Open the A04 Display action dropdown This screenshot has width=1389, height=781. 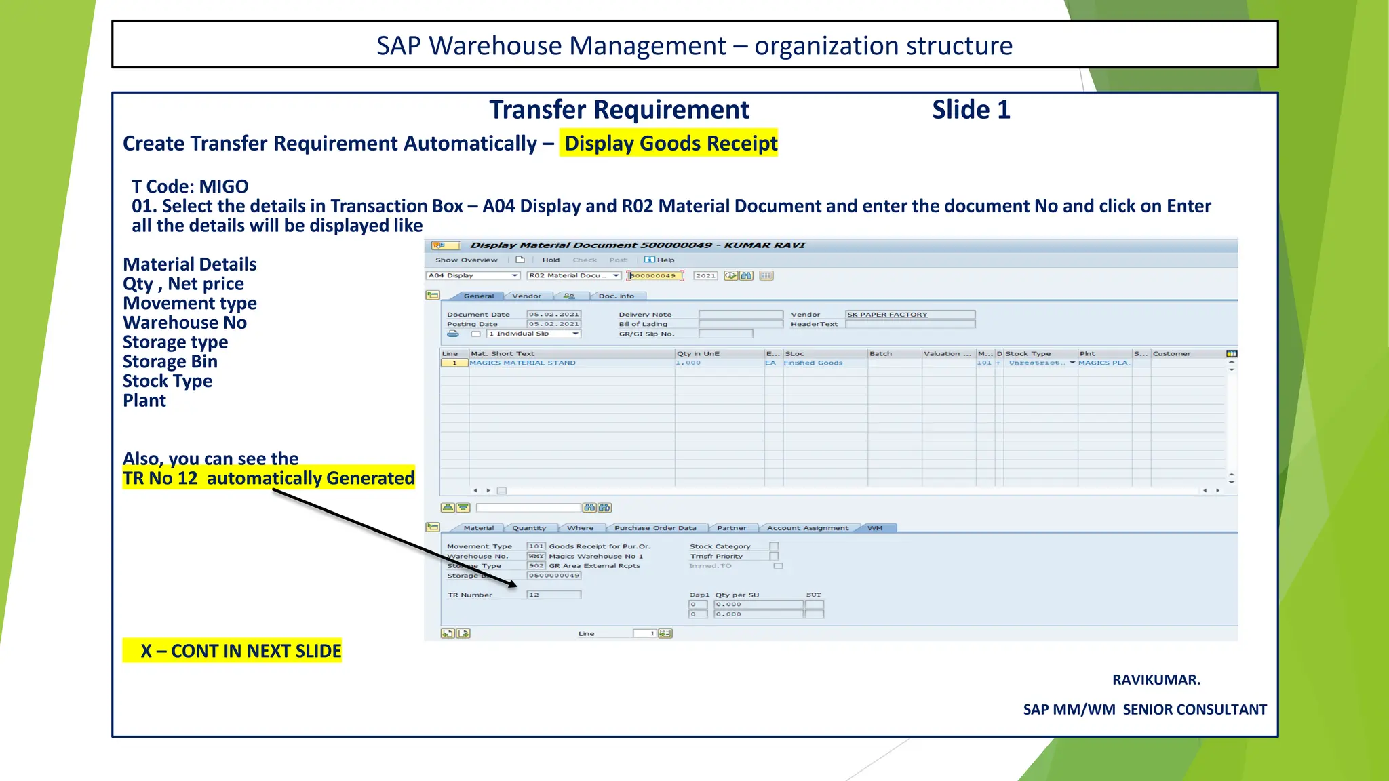pyautogui.click(x=515, y=275)
